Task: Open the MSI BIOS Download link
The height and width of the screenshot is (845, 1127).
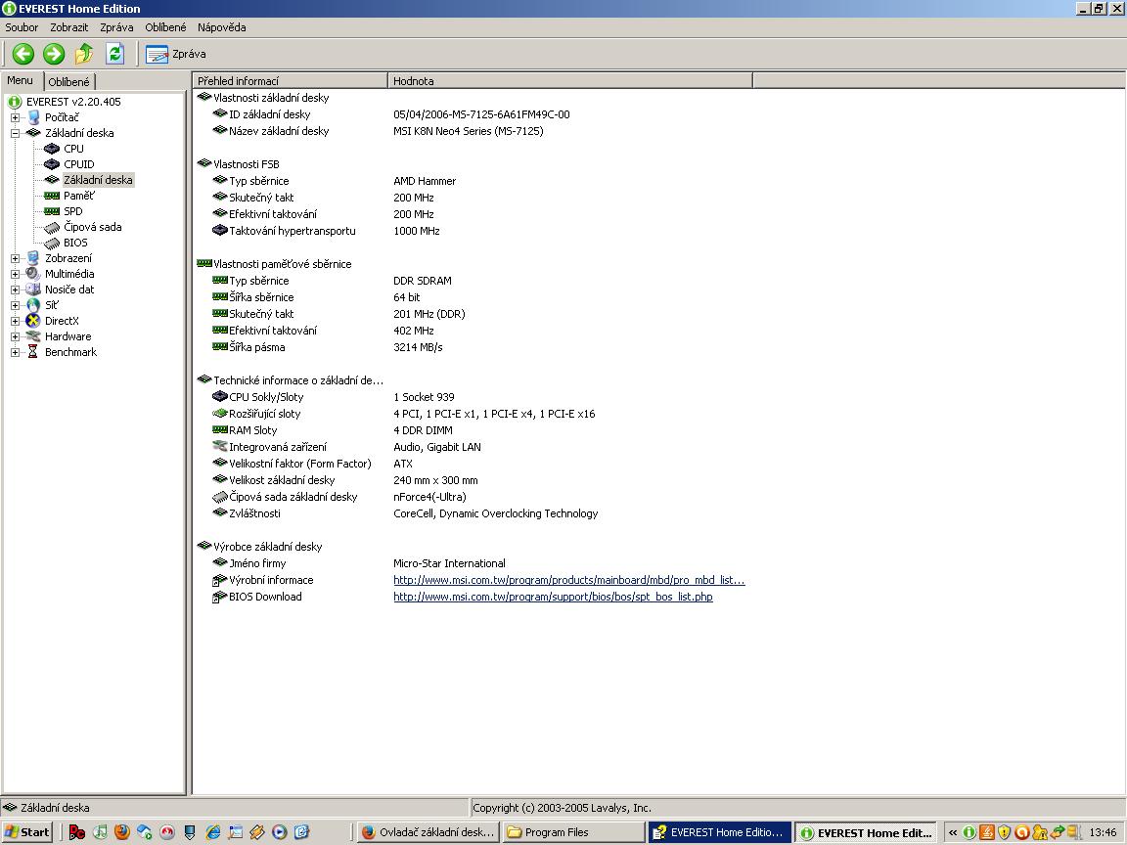Action: [553, 597]
